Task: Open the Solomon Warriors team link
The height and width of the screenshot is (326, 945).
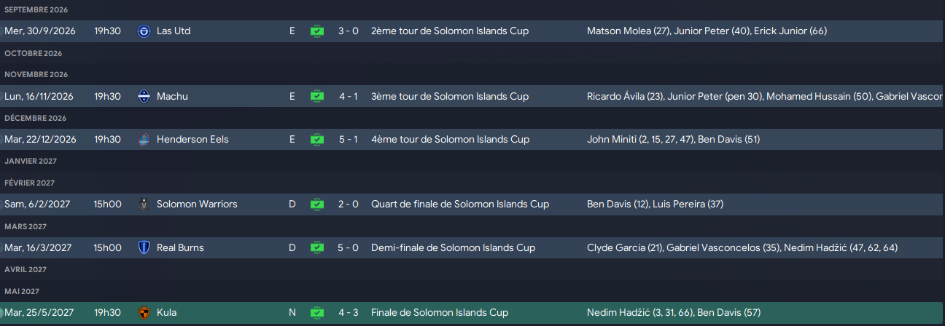Action: coord(197,204)
